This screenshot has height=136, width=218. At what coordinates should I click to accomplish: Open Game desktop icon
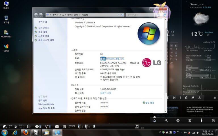click(6, 48)
